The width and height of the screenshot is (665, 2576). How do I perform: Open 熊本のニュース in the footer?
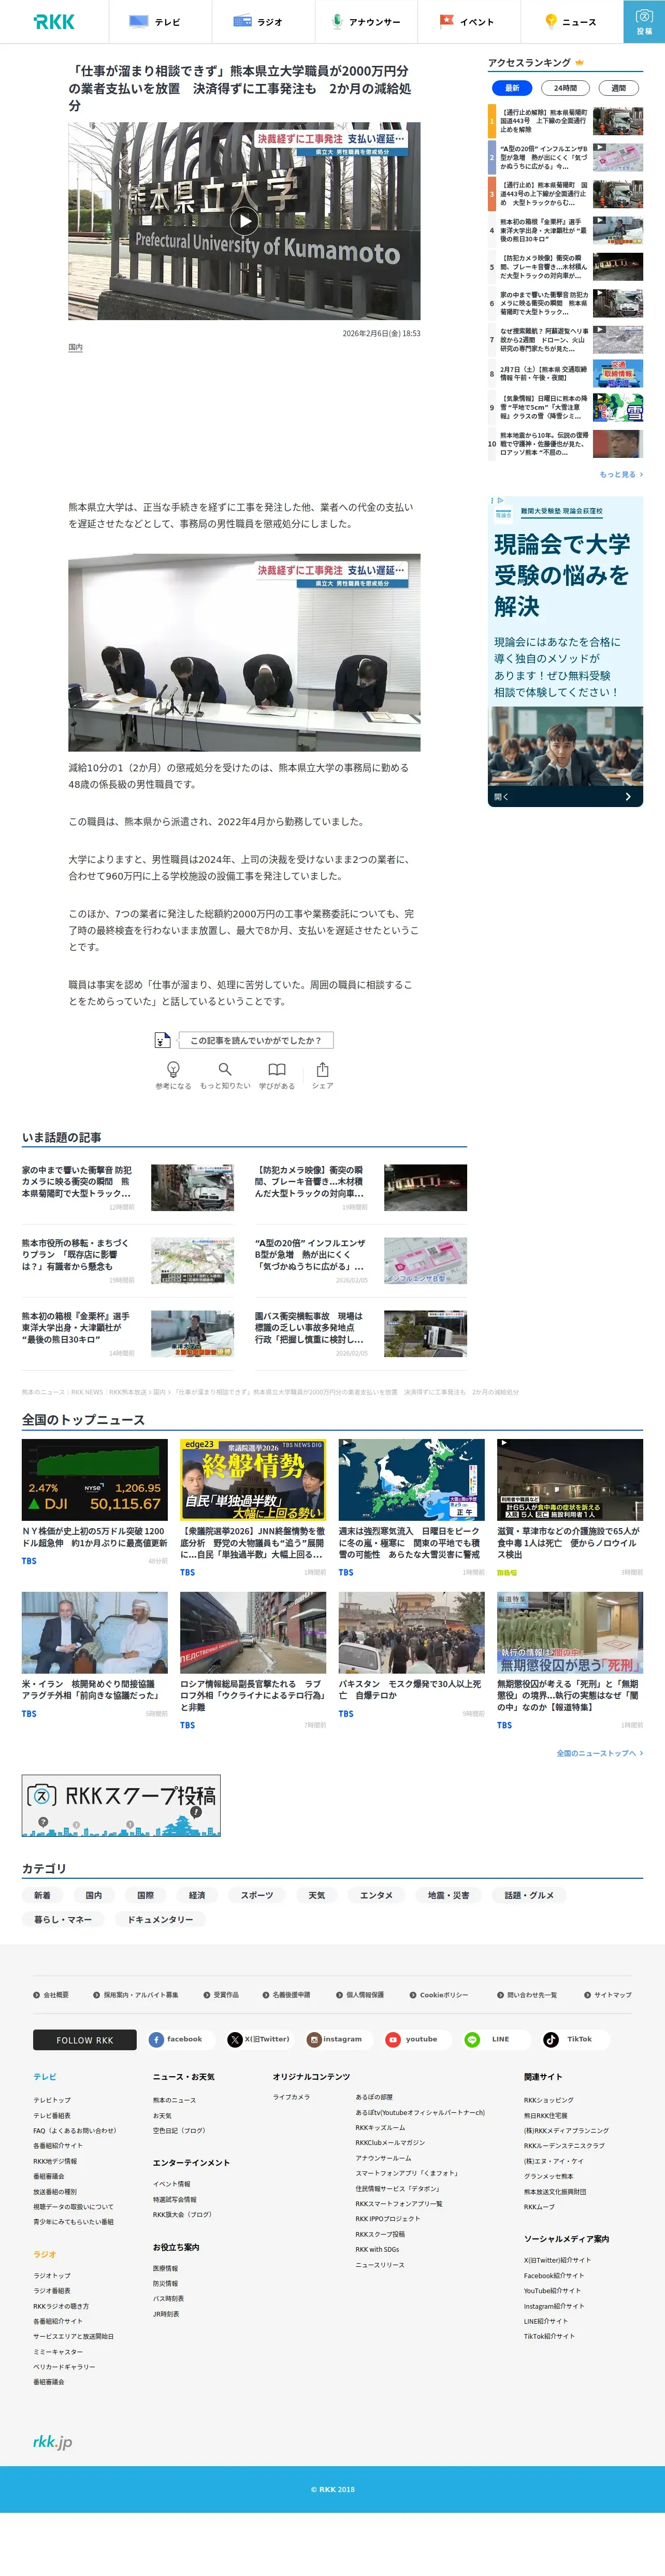pos(174,2100)
